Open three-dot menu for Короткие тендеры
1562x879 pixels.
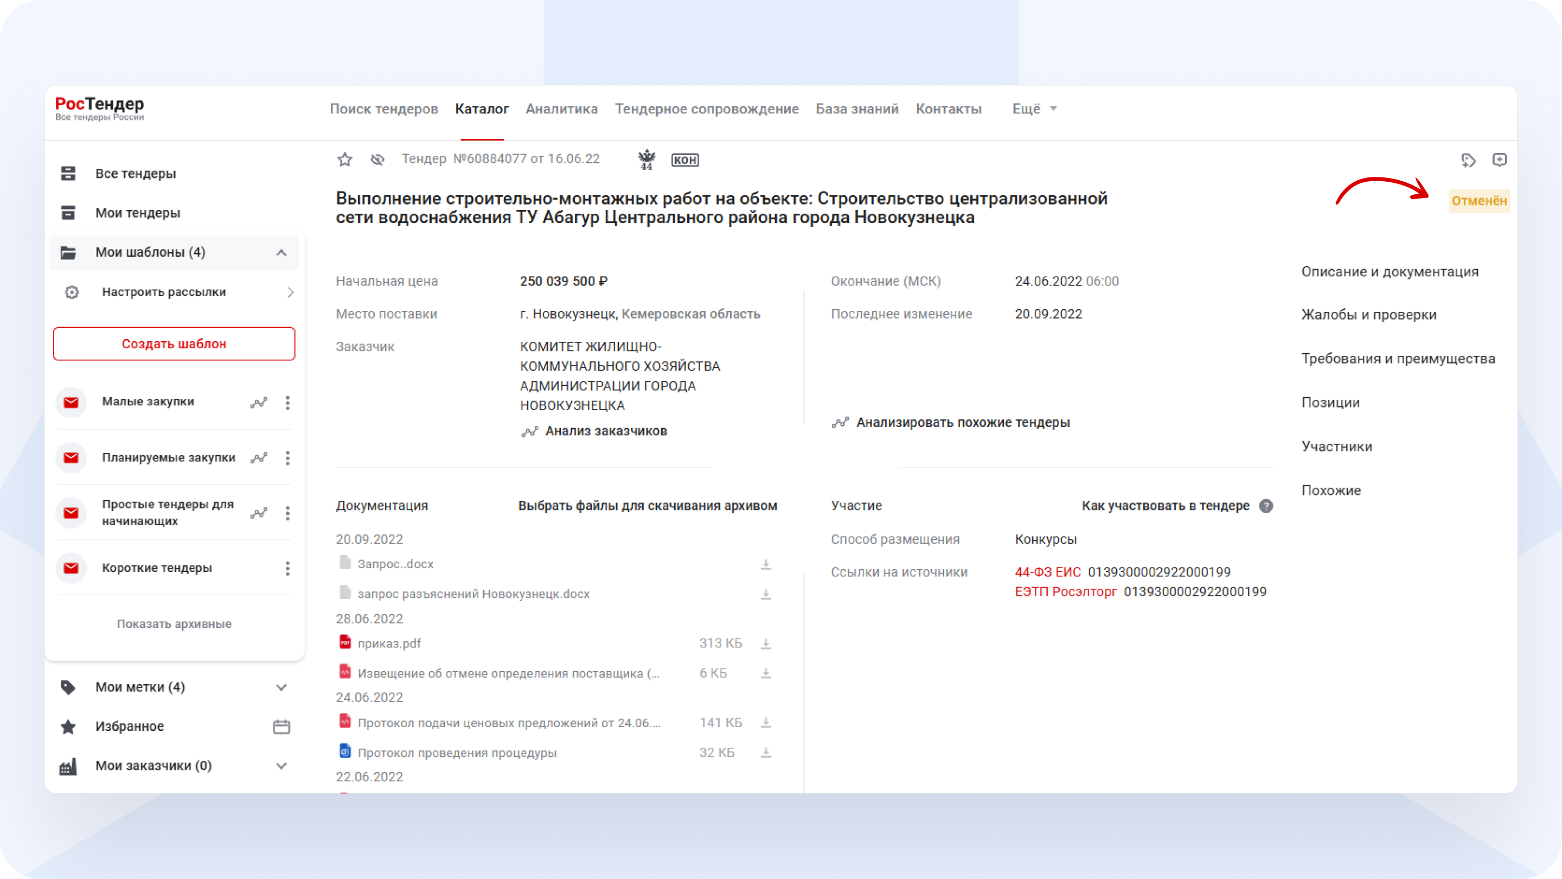287,569
